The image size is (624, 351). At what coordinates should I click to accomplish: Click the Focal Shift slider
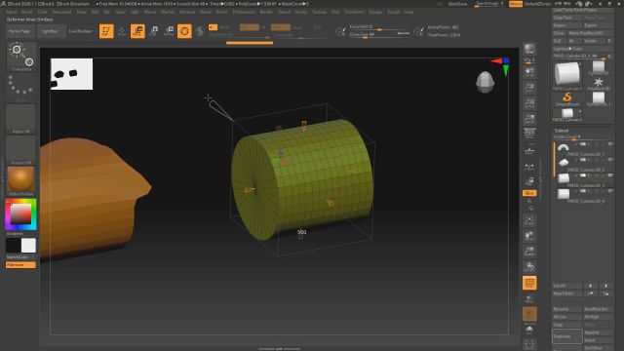pos(379,26)
